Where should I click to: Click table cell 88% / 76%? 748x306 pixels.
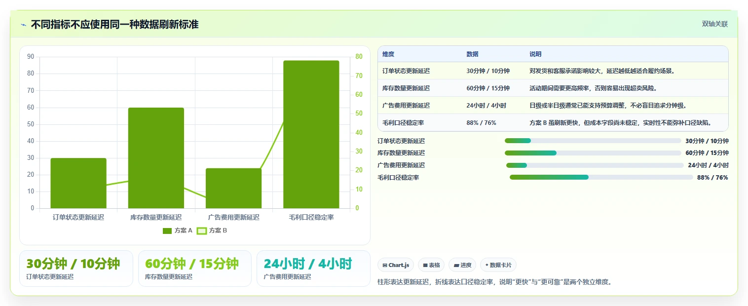point(481,123)
